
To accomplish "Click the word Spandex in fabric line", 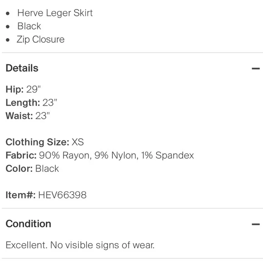I will coord(175,156).
